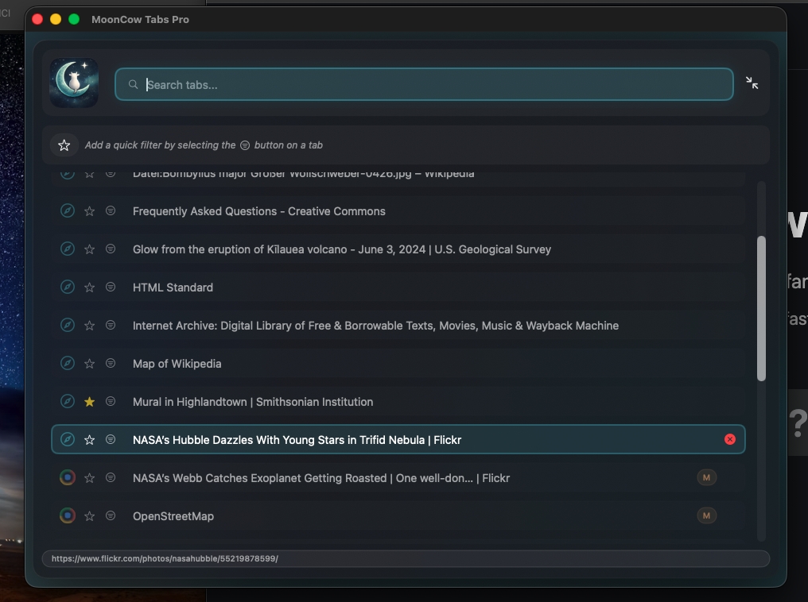
Task: Collapse window using the compress arrows icon
Action: (x=752, y=83)
